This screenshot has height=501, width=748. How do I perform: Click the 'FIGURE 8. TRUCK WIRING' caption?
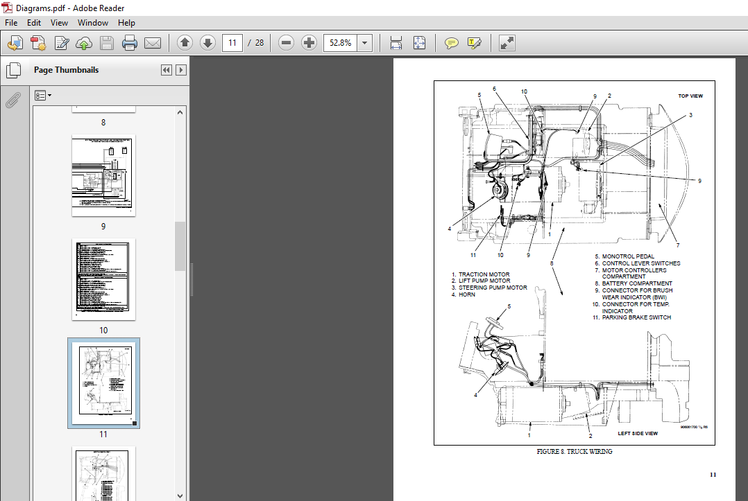[575, 452]
